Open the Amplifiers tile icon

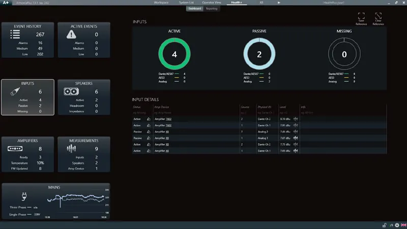tap(15, 149)
